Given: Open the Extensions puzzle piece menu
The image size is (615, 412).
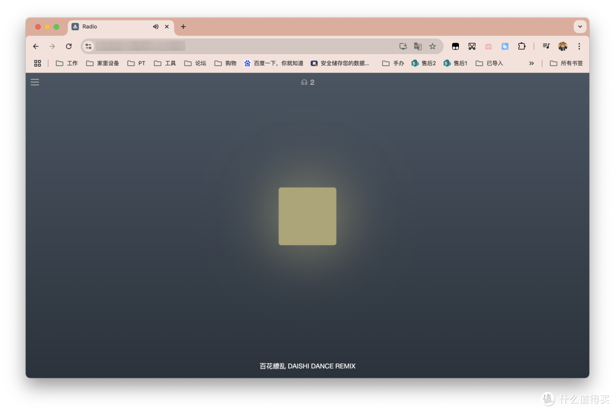Looking at the screenshot, I should click(521, 46).
